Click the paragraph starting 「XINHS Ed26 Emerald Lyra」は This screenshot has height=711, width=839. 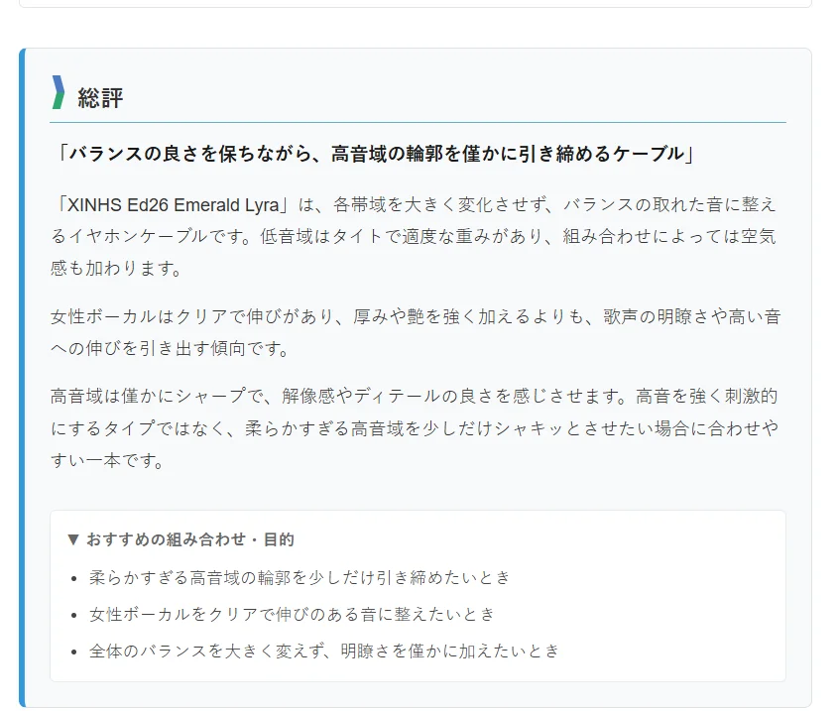pyautogui.click(x=414, y=236)
